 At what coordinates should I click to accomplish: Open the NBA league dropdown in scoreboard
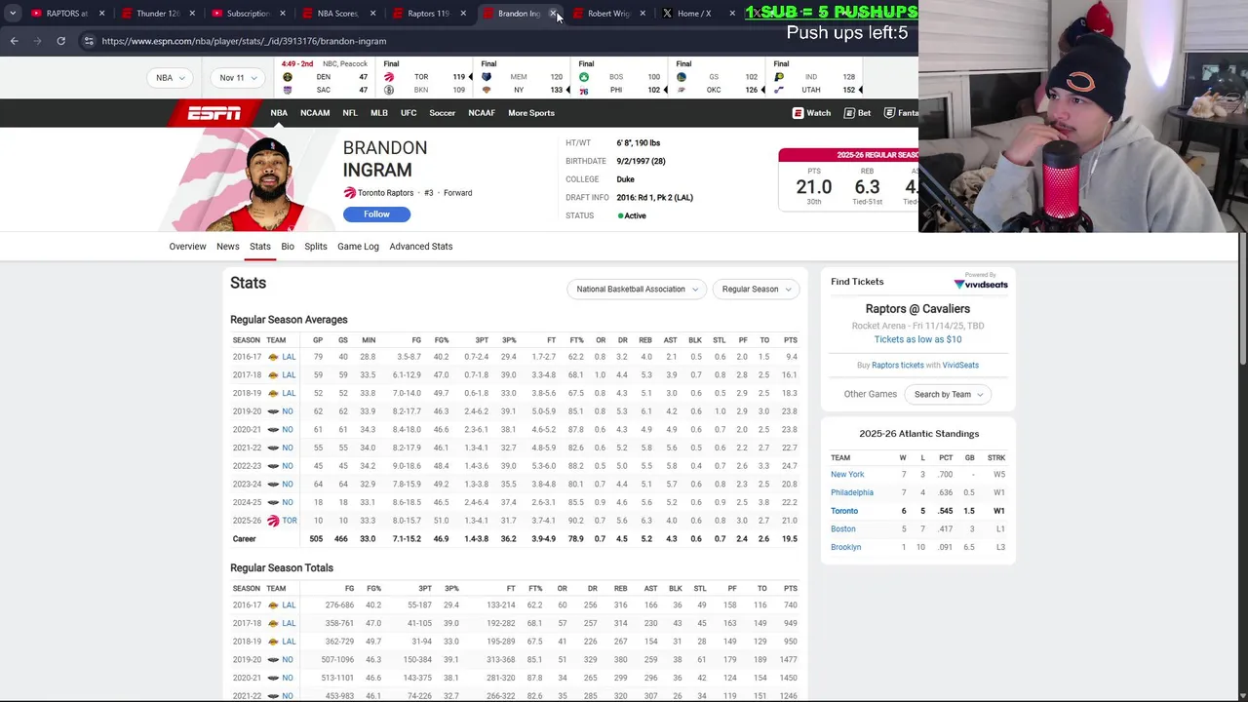[x=171, y=78]
